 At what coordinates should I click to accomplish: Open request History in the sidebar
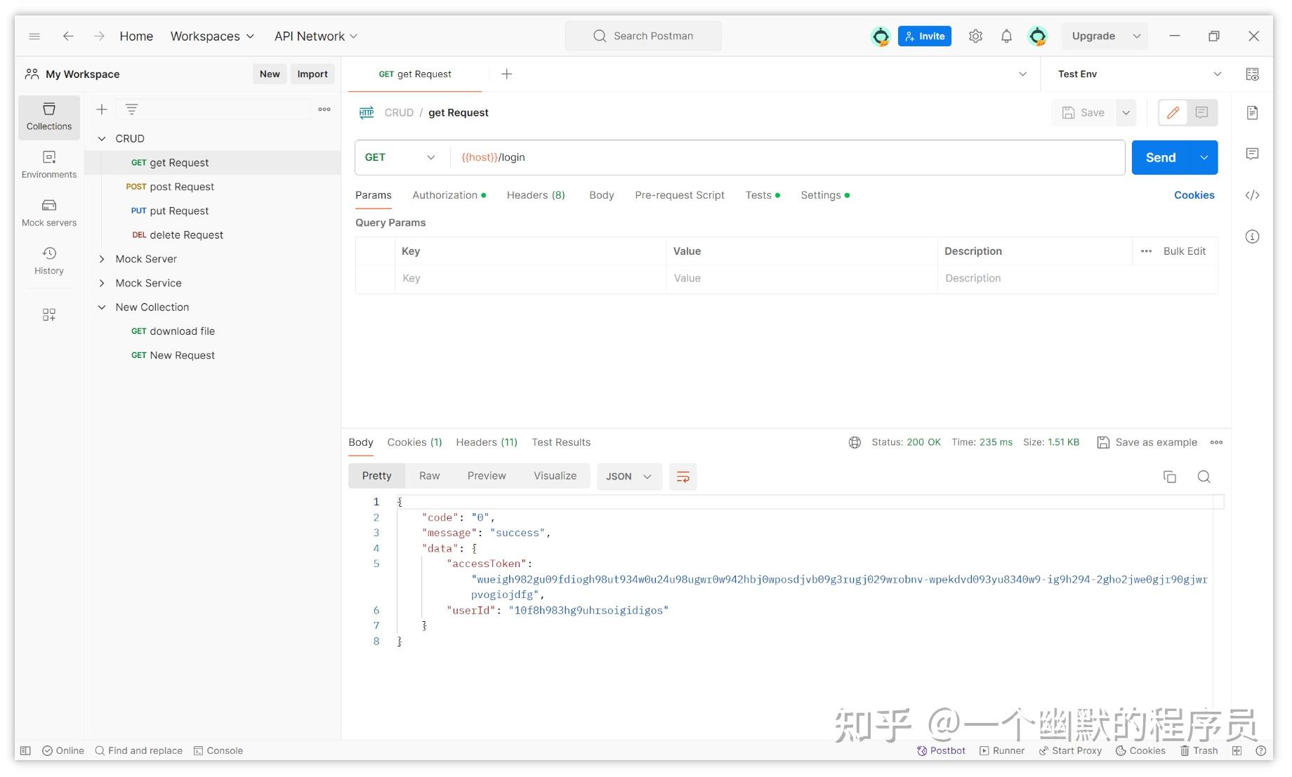(48, 260)
